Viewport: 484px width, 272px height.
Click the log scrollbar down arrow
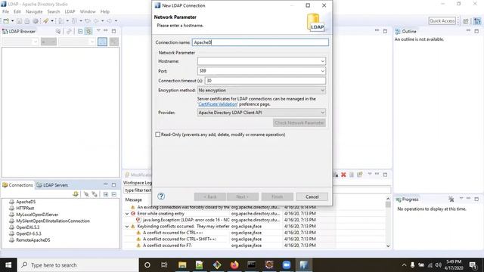tap(388, 246)
